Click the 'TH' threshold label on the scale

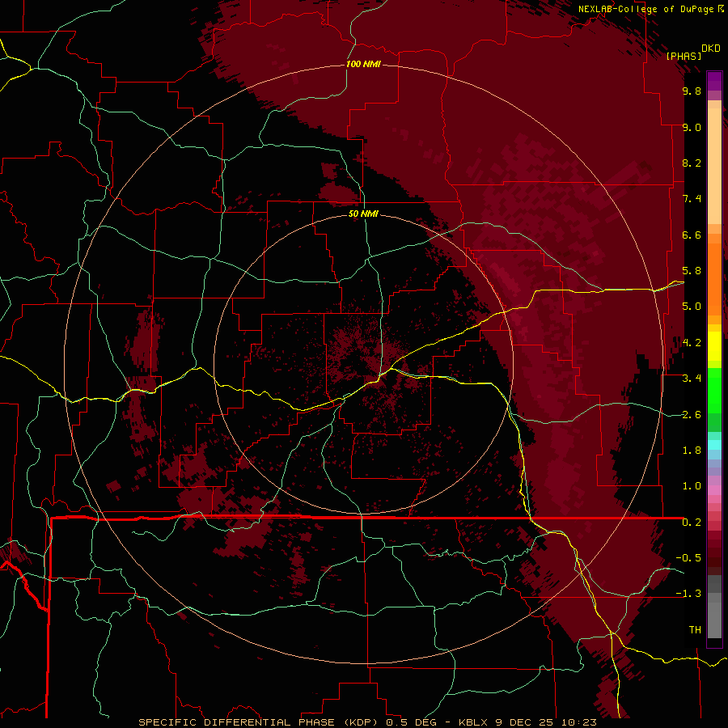[x=695, y=630]
